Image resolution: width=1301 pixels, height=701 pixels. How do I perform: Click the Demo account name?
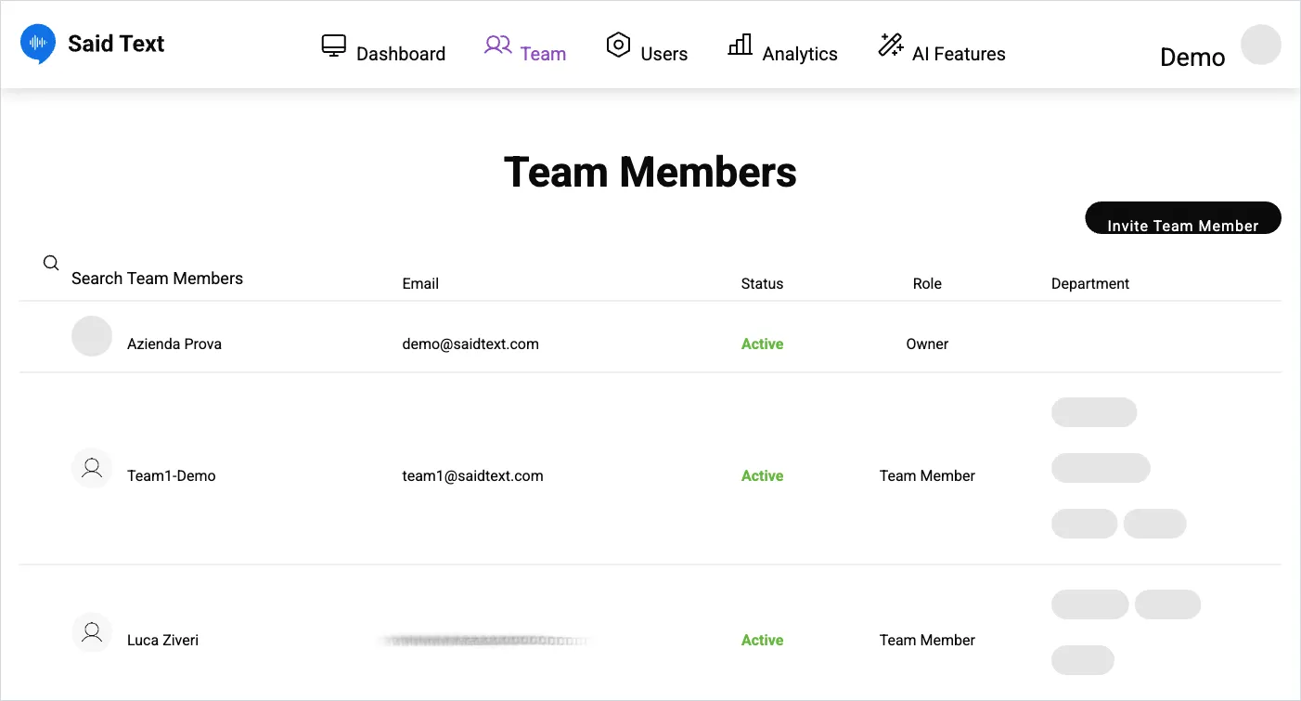point(1192,58)
